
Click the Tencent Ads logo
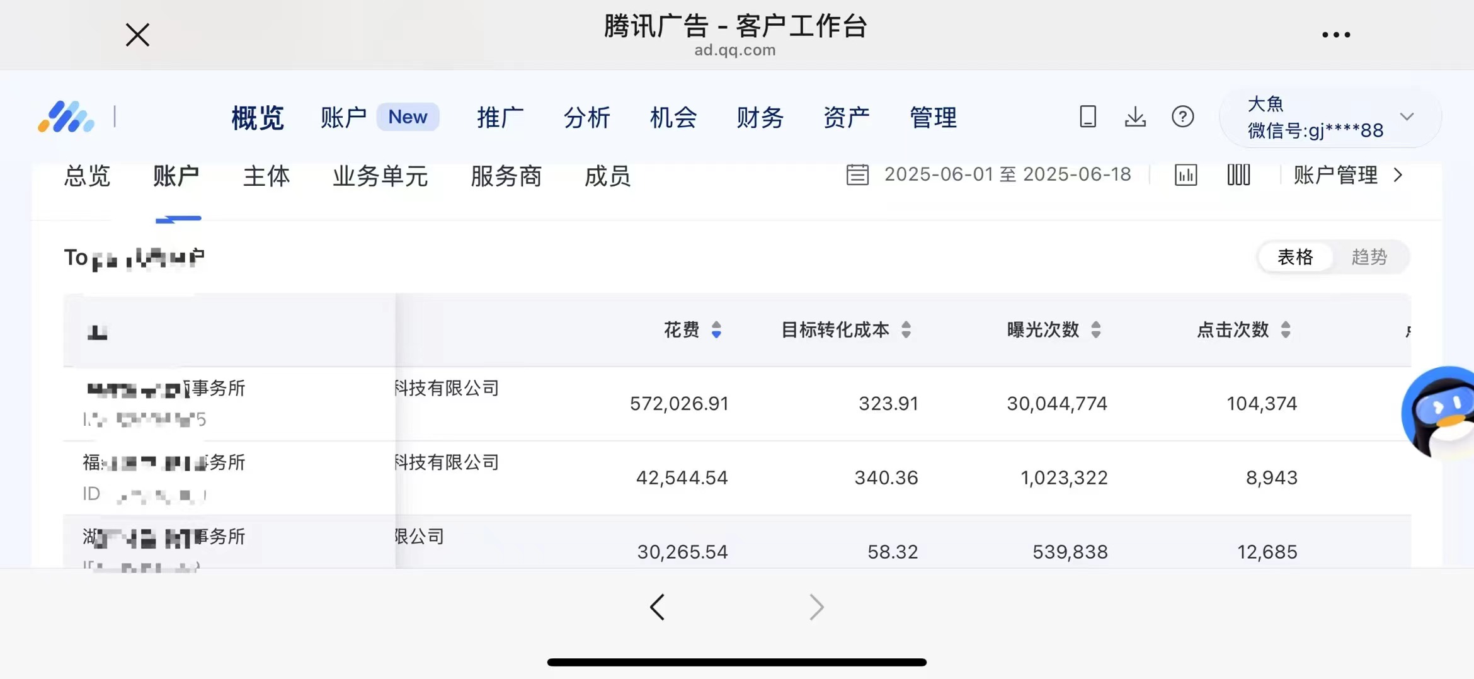66,117
